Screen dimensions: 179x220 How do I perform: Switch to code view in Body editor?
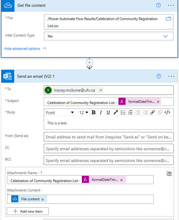(167, 113)
